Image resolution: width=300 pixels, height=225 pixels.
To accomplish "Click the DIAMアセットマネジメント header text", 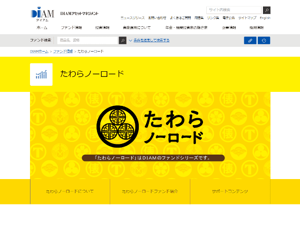I will [79, 14].
